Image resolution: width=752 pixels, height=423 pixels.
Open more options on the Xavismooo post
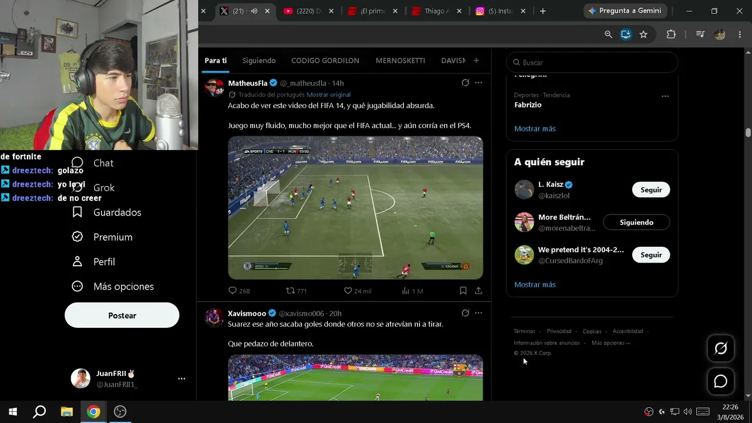[x=478, y=313]
